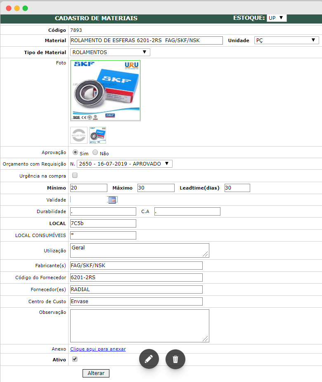Select 'Sim' for Aprovação
Viewport: 322px width, 382px height.
tap(75, 152)
